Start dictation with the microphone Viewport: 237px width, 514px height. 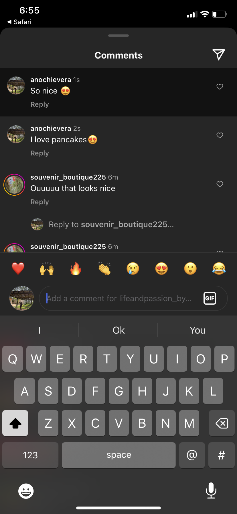click(211, 490)
